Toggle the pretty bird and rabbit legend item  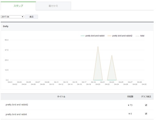pos(93,36)
